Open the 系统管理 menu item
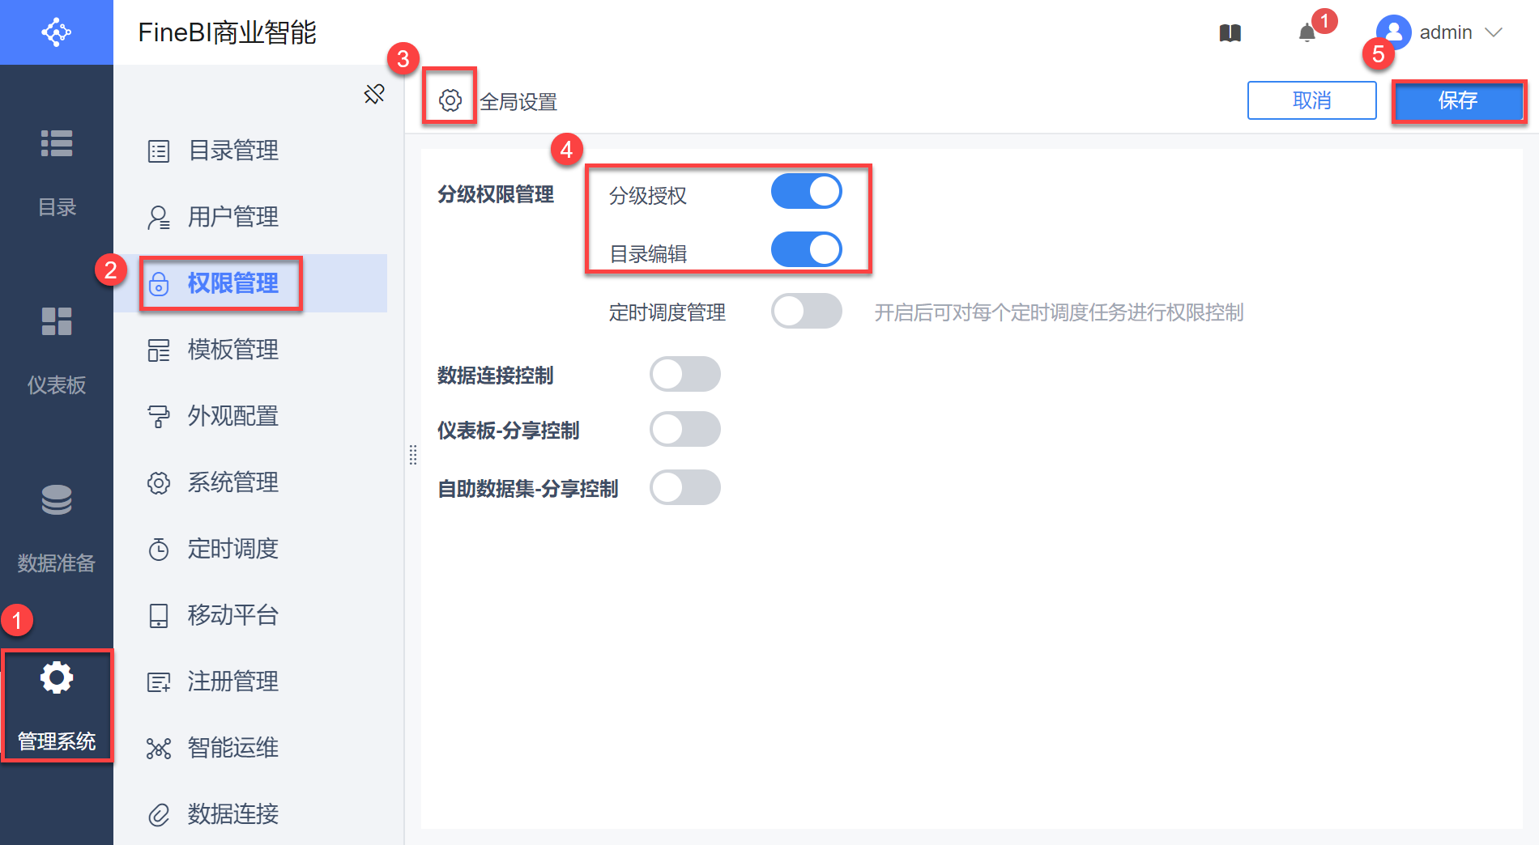This screenshot has height=845, width=1539. (x=232, y=482)
